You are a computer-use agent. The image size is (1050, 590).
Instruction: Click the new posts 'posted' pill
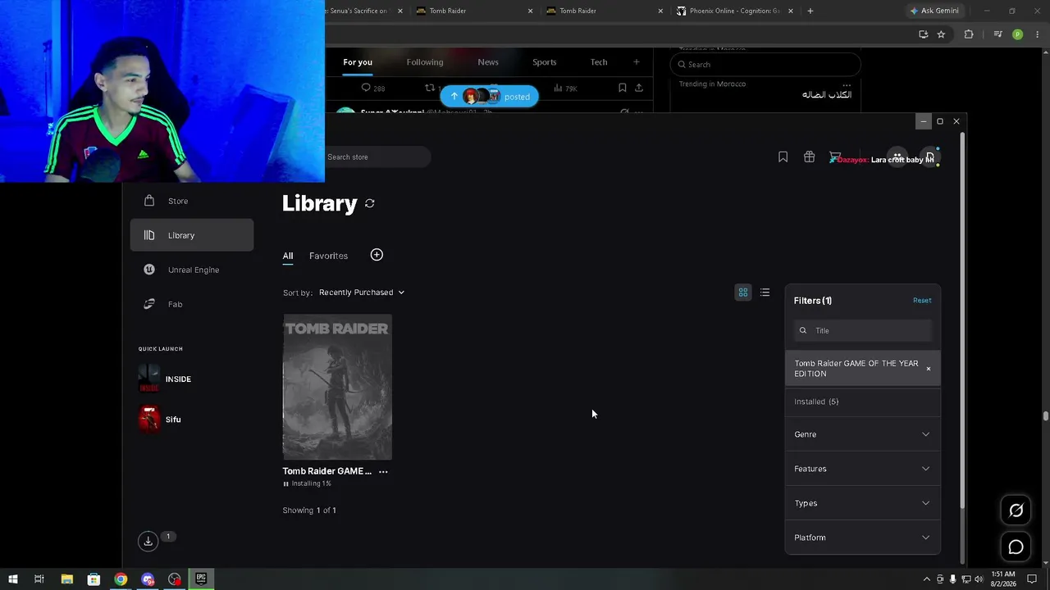[x=489, y=97]
